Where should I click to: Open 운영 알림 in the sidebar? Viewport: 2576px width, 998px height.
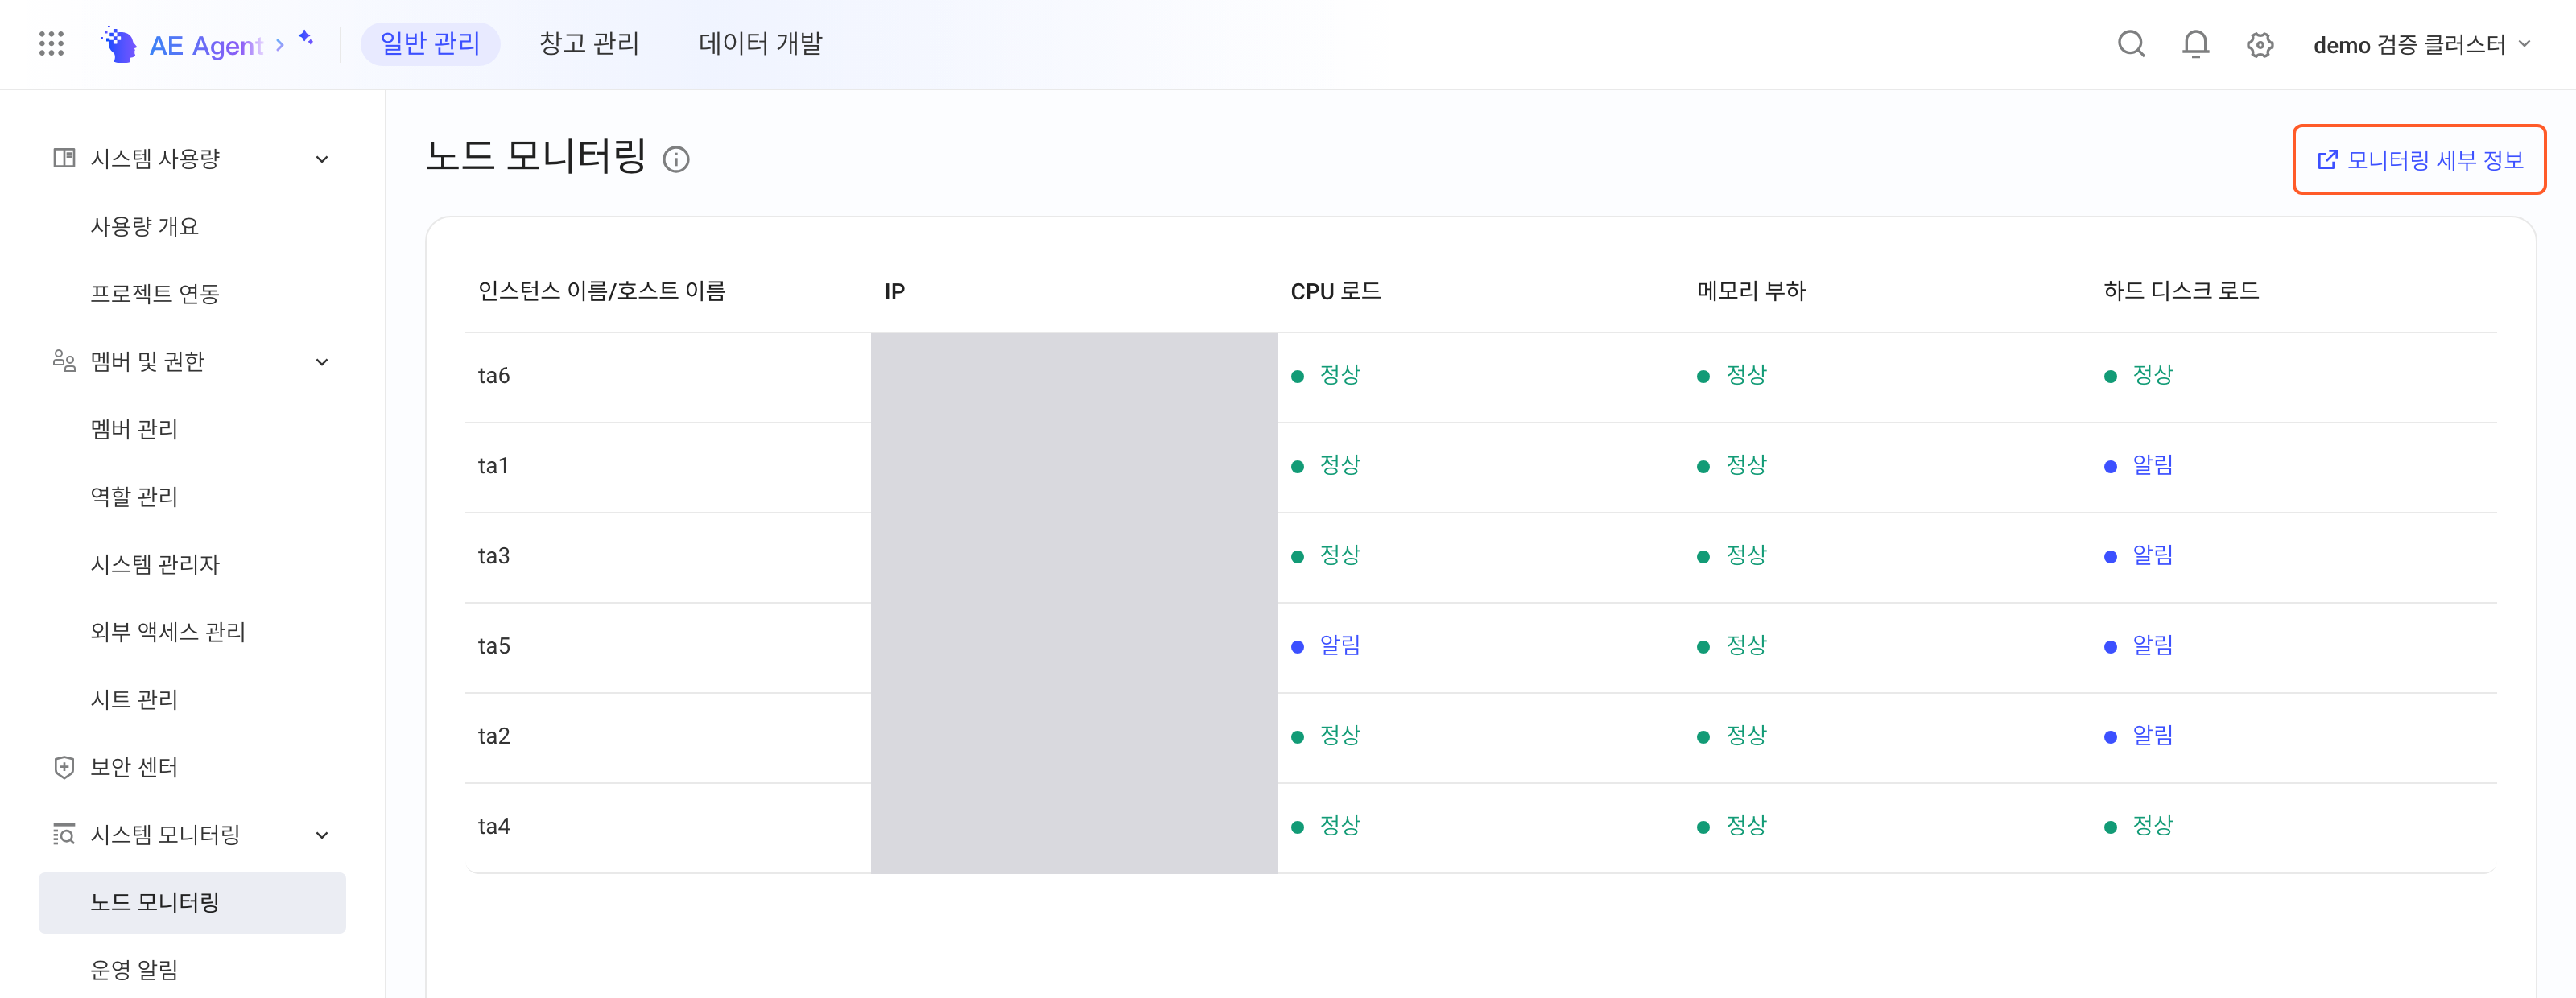pyautogui.click(x=134, y=970)
